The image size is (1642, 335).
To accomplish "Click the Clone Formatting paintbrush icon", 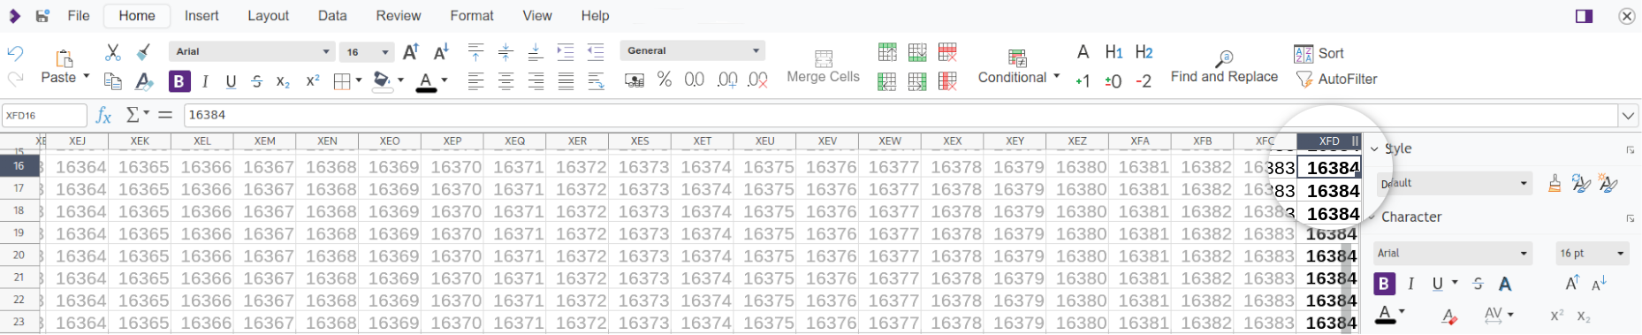I will pos(144,53).
